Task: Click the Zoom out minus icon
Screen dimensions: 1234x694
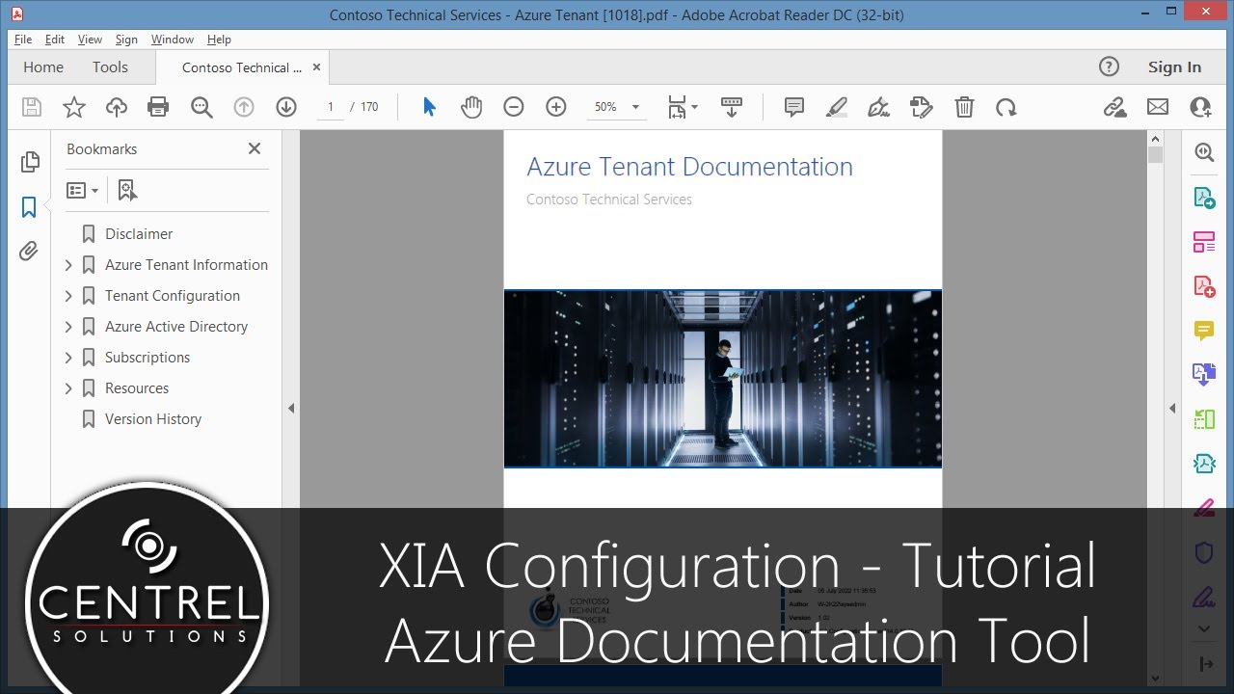Action: (x=514, y=107)
